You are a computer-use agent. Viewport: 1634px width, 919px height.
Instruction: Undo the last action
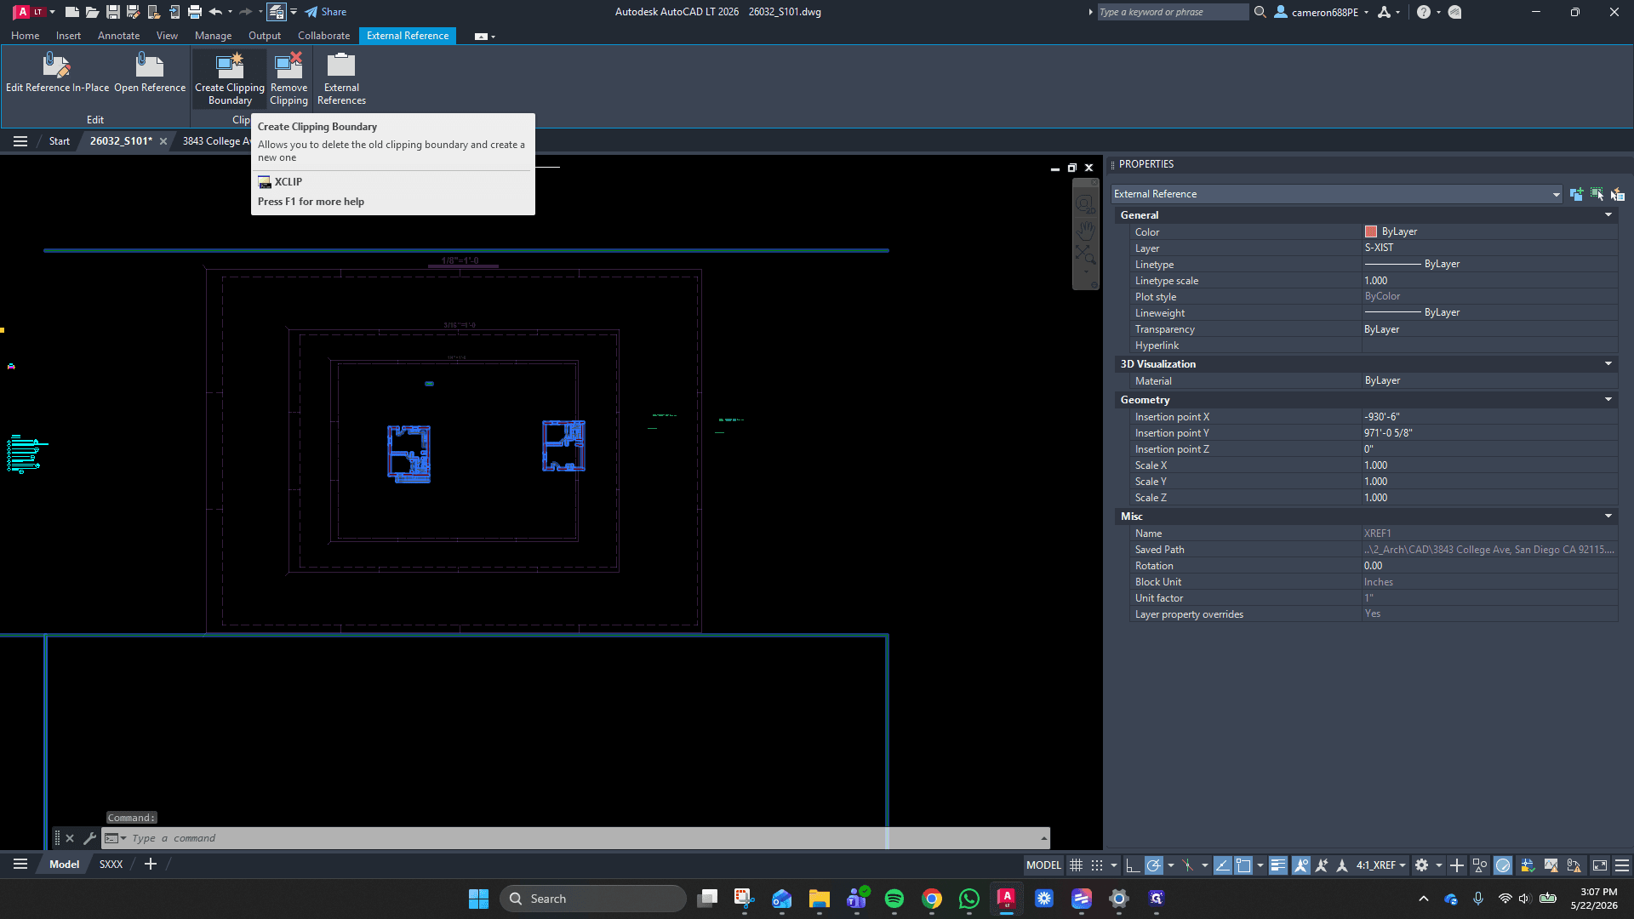click(215, 12)
